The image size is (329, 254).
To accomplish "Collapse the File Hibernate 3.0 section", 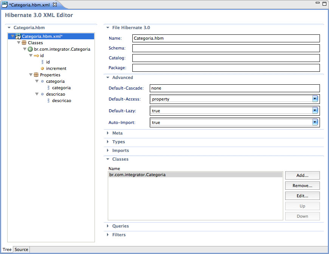I will point(108,28).
